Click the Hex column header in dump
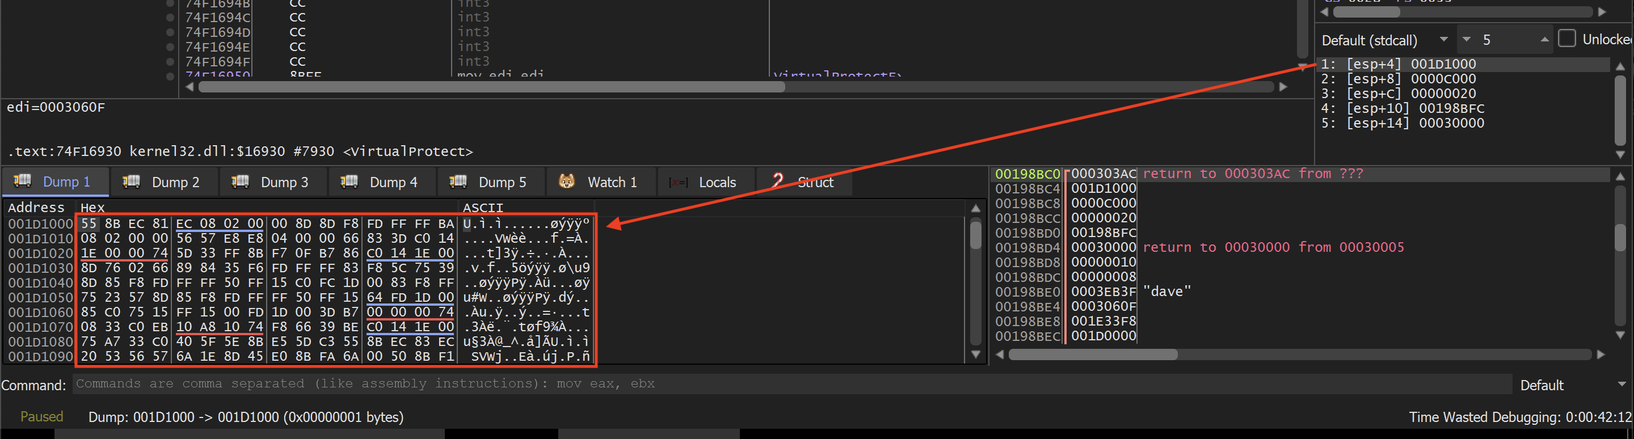Image resolution: width=1634 pixels, height=439 pixels. coord(92,208)
